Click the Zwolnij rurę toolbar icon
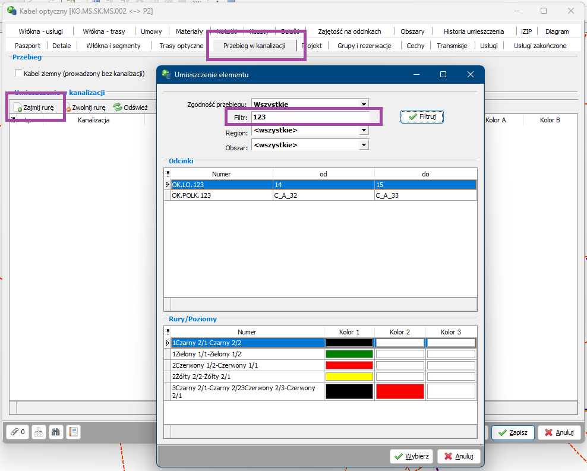 coord(68,108)
